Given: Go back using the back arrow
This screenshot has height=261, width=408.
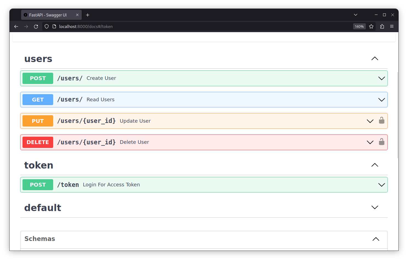Looking at the screenshot, I should (16, 27).
